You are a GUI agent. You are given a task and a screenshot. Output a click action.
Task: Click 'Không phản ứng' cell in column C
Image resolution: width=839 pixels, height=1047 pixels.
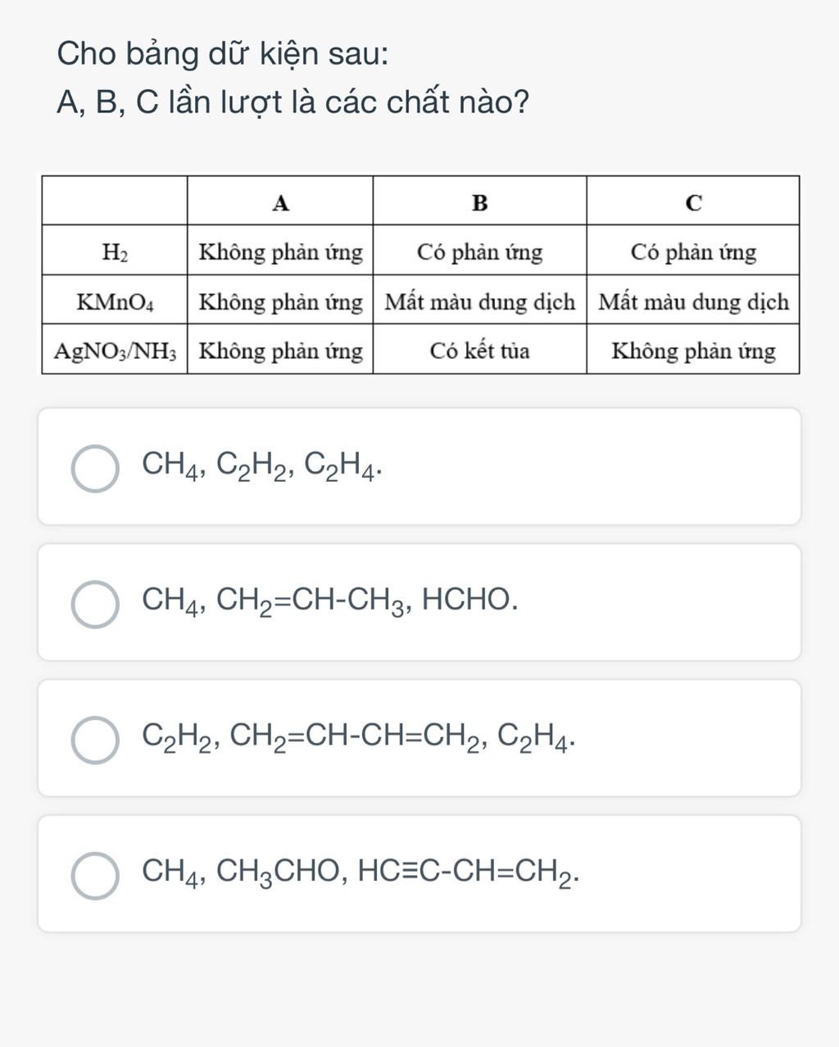(693, 351)
